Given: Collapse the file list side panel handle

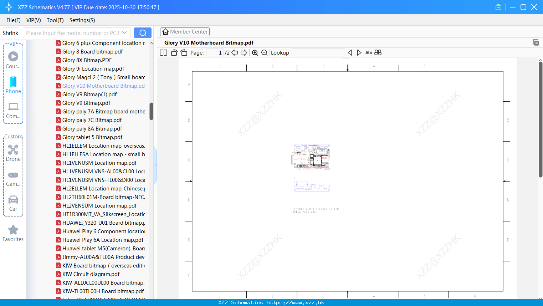Looking at the screenshot, I should pyautogui.click(x=155, y=165).
